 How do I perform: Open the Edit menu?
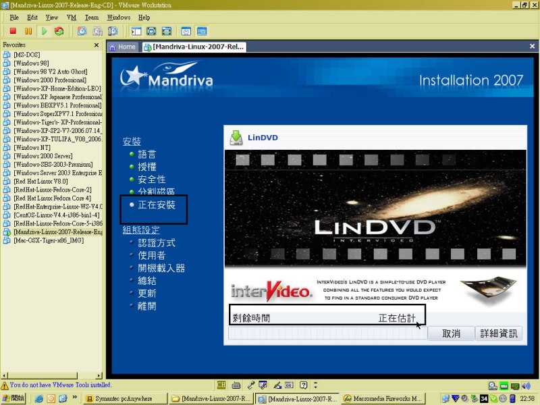[32, 18]
